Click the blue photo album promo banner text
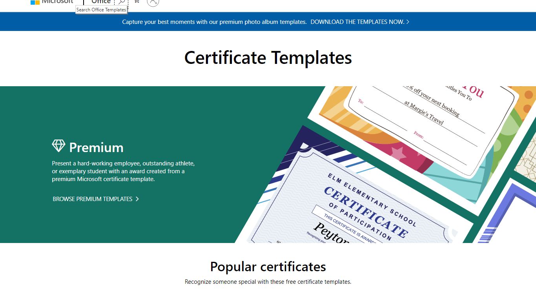This screenshot has height=301, width=536. 214,22
